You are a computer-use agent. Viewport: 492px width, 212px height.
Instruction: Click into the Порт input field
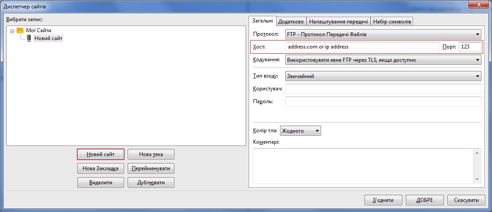[x=469, y=47]
